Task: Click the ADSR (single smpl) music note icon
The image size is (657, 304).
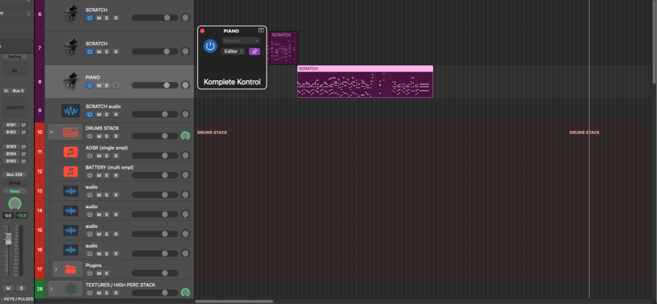Action: [71, 152]
